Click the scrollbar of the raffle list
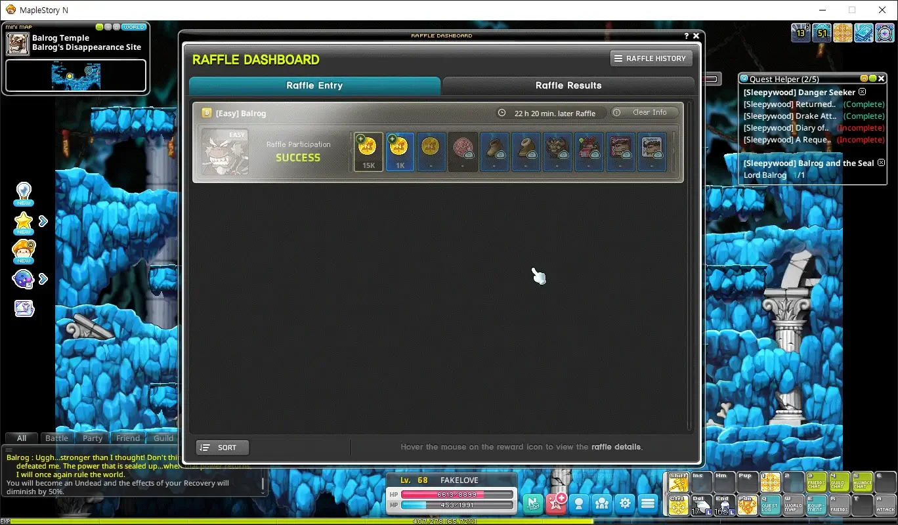The width and height of the screenshot is (898, 525). click(x=689, y=266)
